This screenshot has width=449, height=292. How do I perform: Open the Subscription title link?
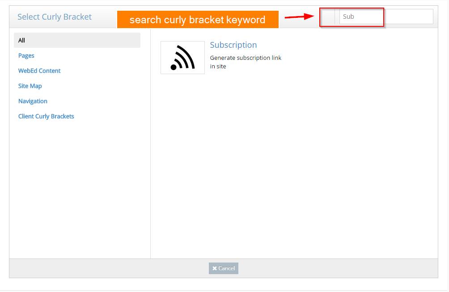tap(233, 45)
